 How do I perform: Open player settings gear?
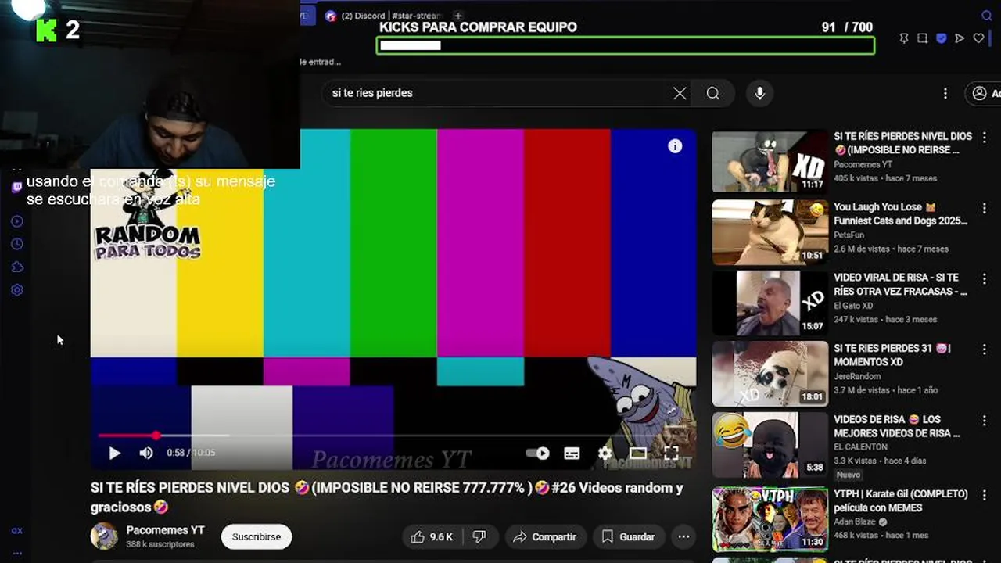point(605,453)
